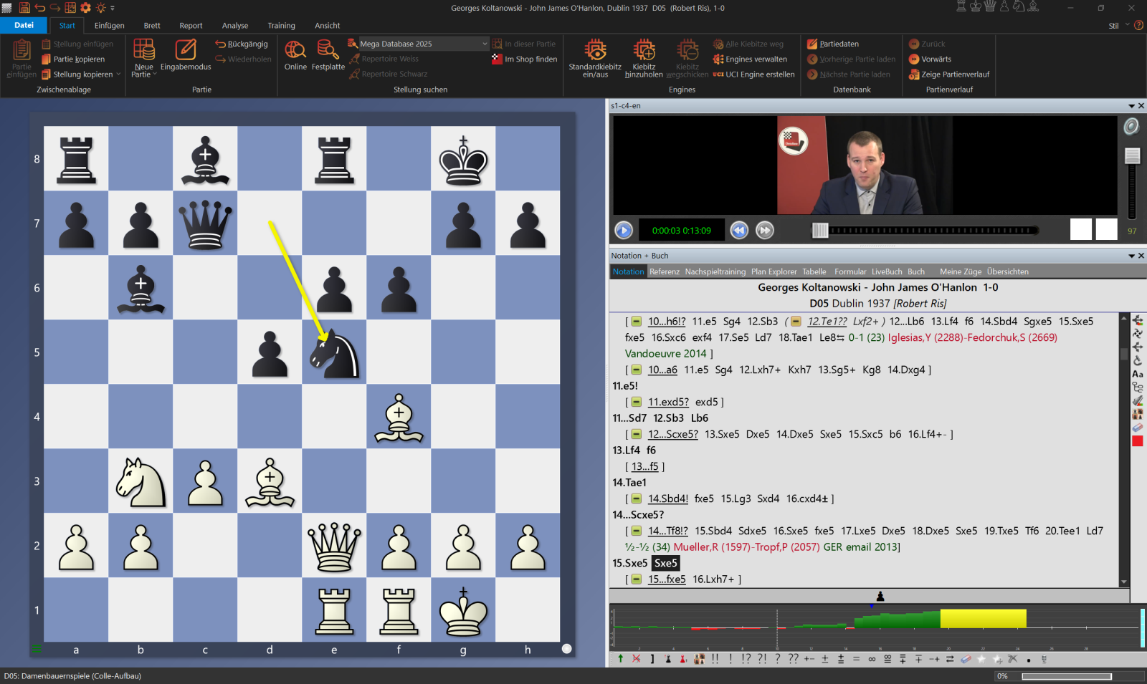Open settings gear in quick access toolbar
Viewport: 1147px width, 684px height.
click(x=85, y=8)
